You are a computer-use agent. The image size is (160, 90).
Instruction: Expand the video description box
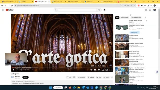(x=62, y=82)
